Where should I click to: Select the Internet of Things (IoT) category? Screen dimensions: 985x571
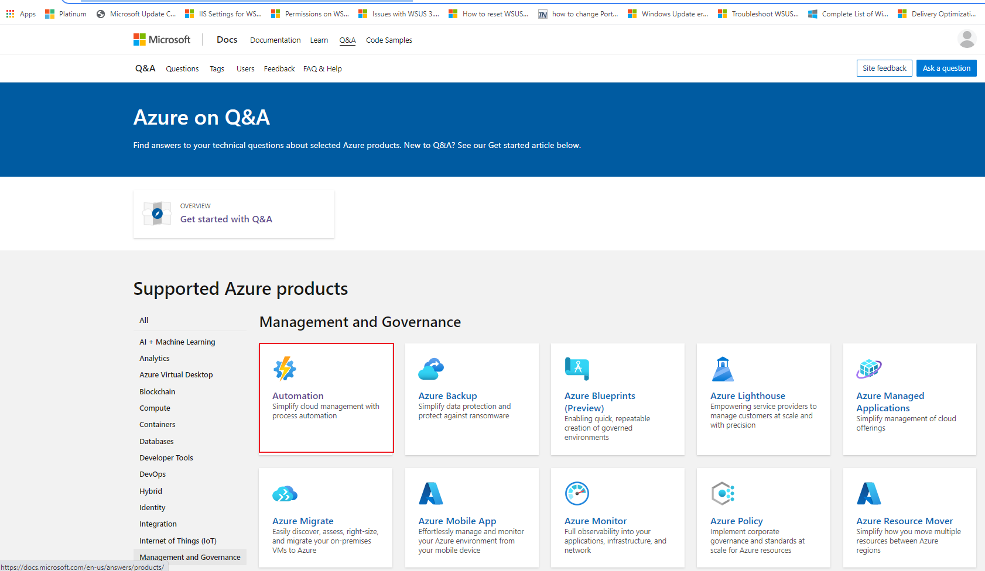[178, 541]
